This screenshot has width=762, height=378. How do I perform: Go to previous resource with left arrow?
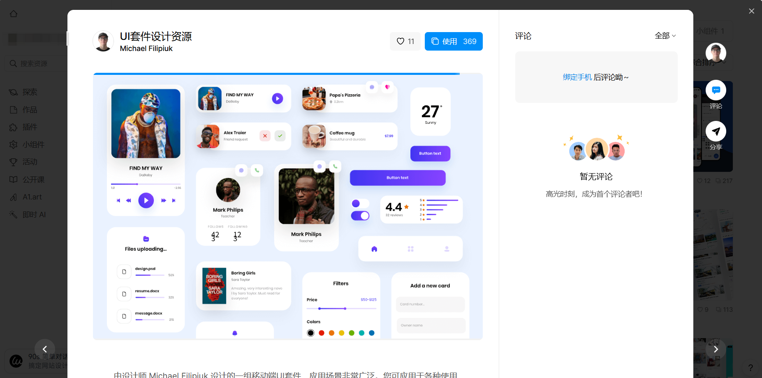tap(45, 349)
